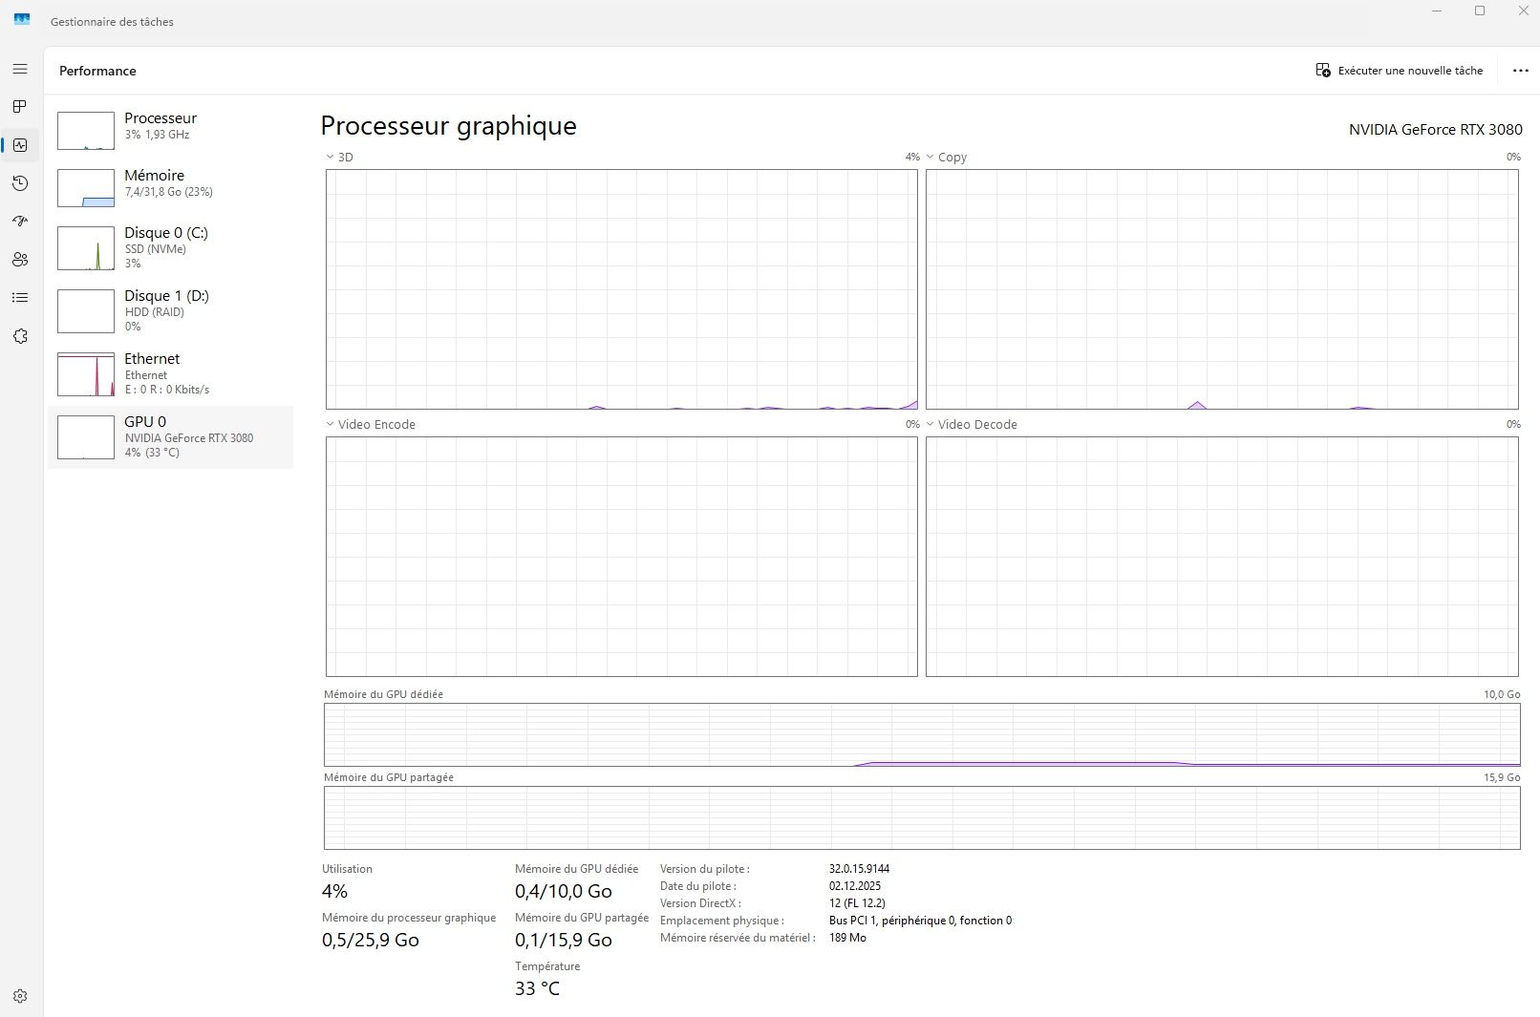Select the Performance page icon

[x=20, y=145]
